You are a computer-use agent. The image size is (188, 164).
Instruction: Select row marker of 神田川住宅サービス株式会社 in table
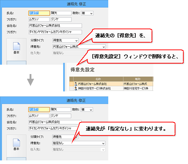tap(71, 89)
